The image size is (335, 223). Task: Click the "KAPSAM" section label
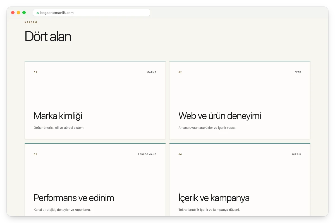coord(31,22)
